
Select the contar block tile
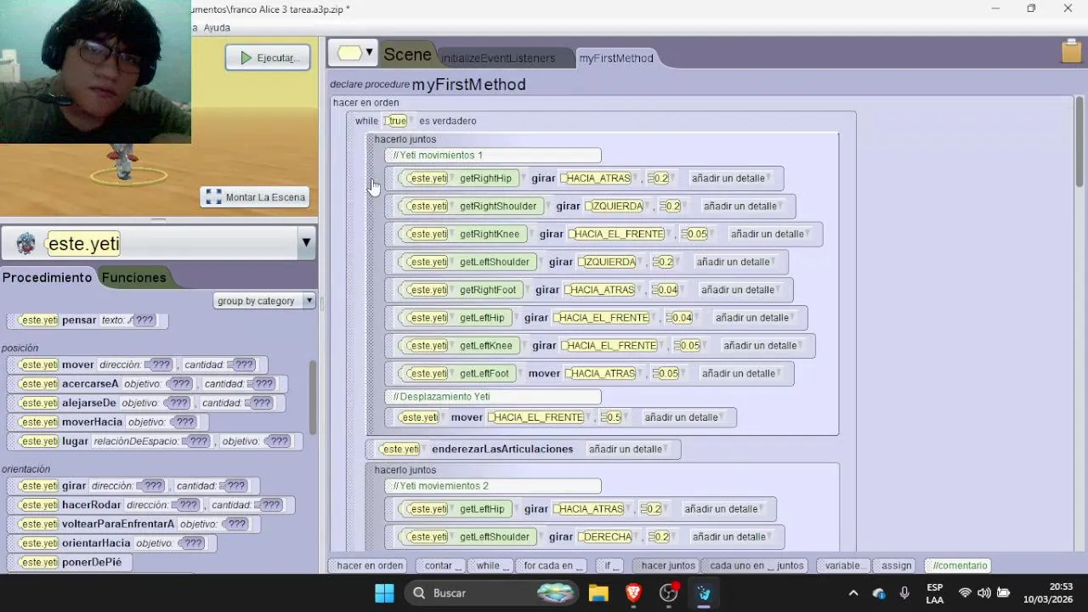(x=442, y=565)
